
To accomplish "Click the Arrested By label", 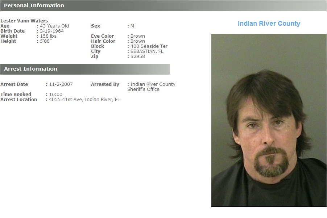I will click(x=105, y=84).
